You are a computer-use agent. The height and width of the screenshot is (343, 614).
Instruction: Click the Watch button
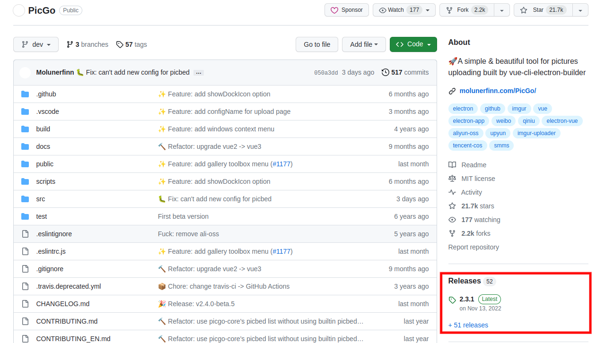point(399,10)
